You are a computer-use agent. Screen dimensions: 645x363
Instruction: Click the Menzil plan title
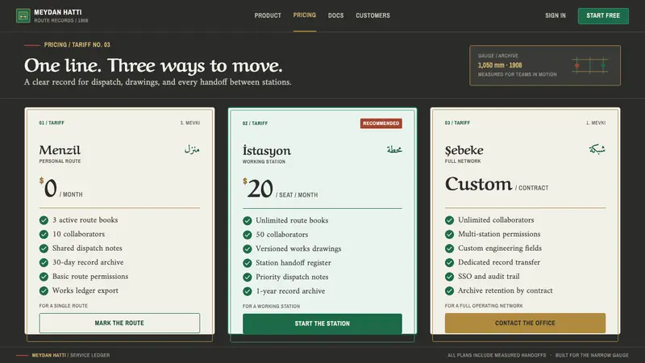(x=60, y=150)
